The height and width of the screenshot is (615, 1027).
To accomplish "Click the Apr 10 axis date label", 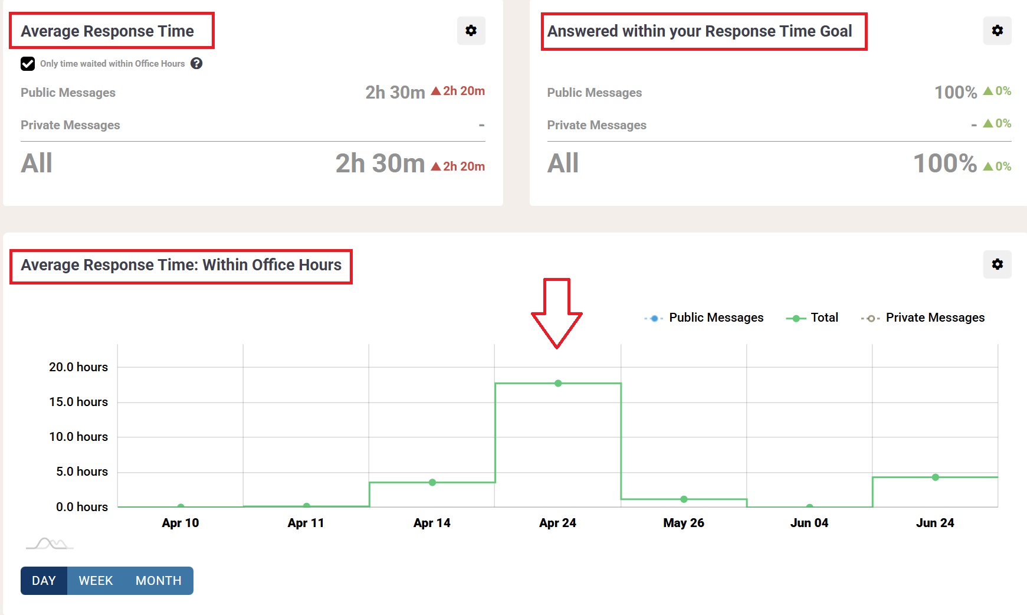I will (181, 523).
